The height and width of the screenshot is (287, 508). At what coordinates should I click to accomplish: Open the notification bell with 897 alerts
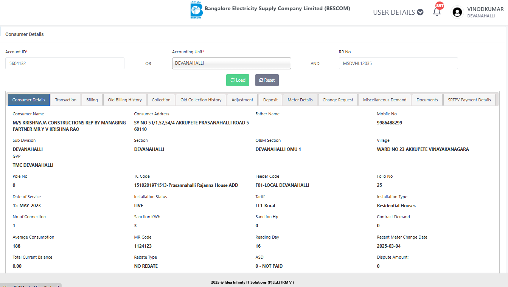click(437, 12)
